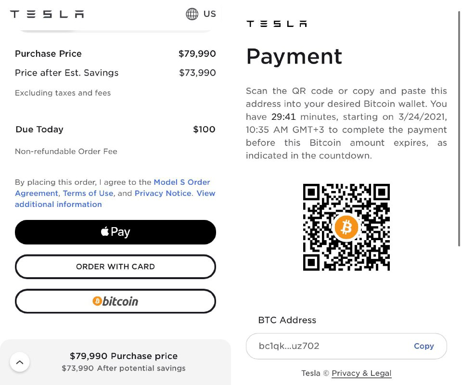
Task: Click the ORDER WITH CARD button
Action: coord(115,267)
